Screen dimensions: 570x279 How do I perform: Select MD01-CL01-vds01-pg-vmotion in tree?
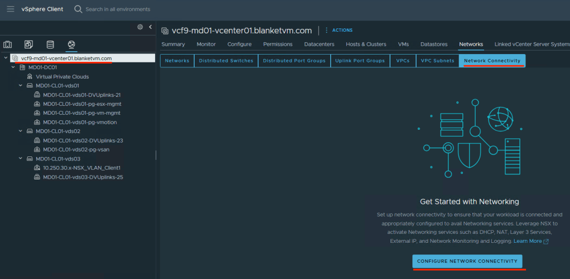(80, 123)
